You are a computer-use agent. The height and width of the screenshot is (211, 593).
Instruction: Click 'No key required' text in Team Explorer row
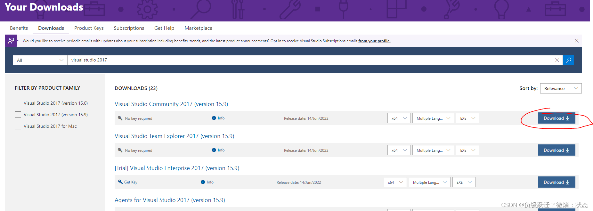coord(139,150)
